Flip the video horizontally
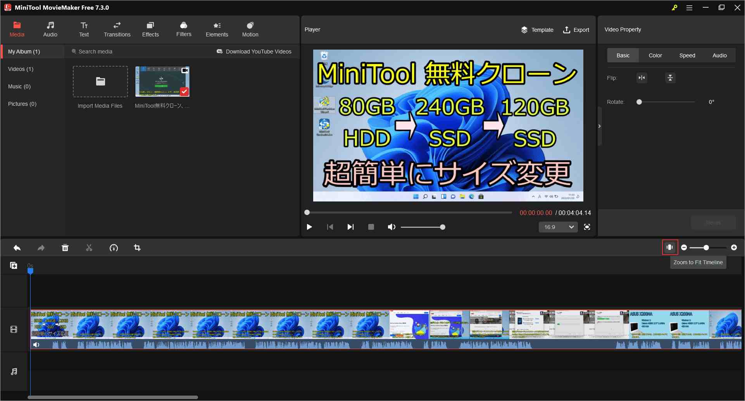This screenshot has height=401, width=745. click(x=642, y=78)
